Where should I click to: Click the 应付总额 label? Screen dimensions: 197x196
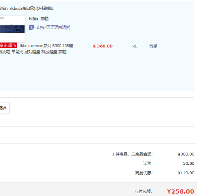[x=143, y=191]
